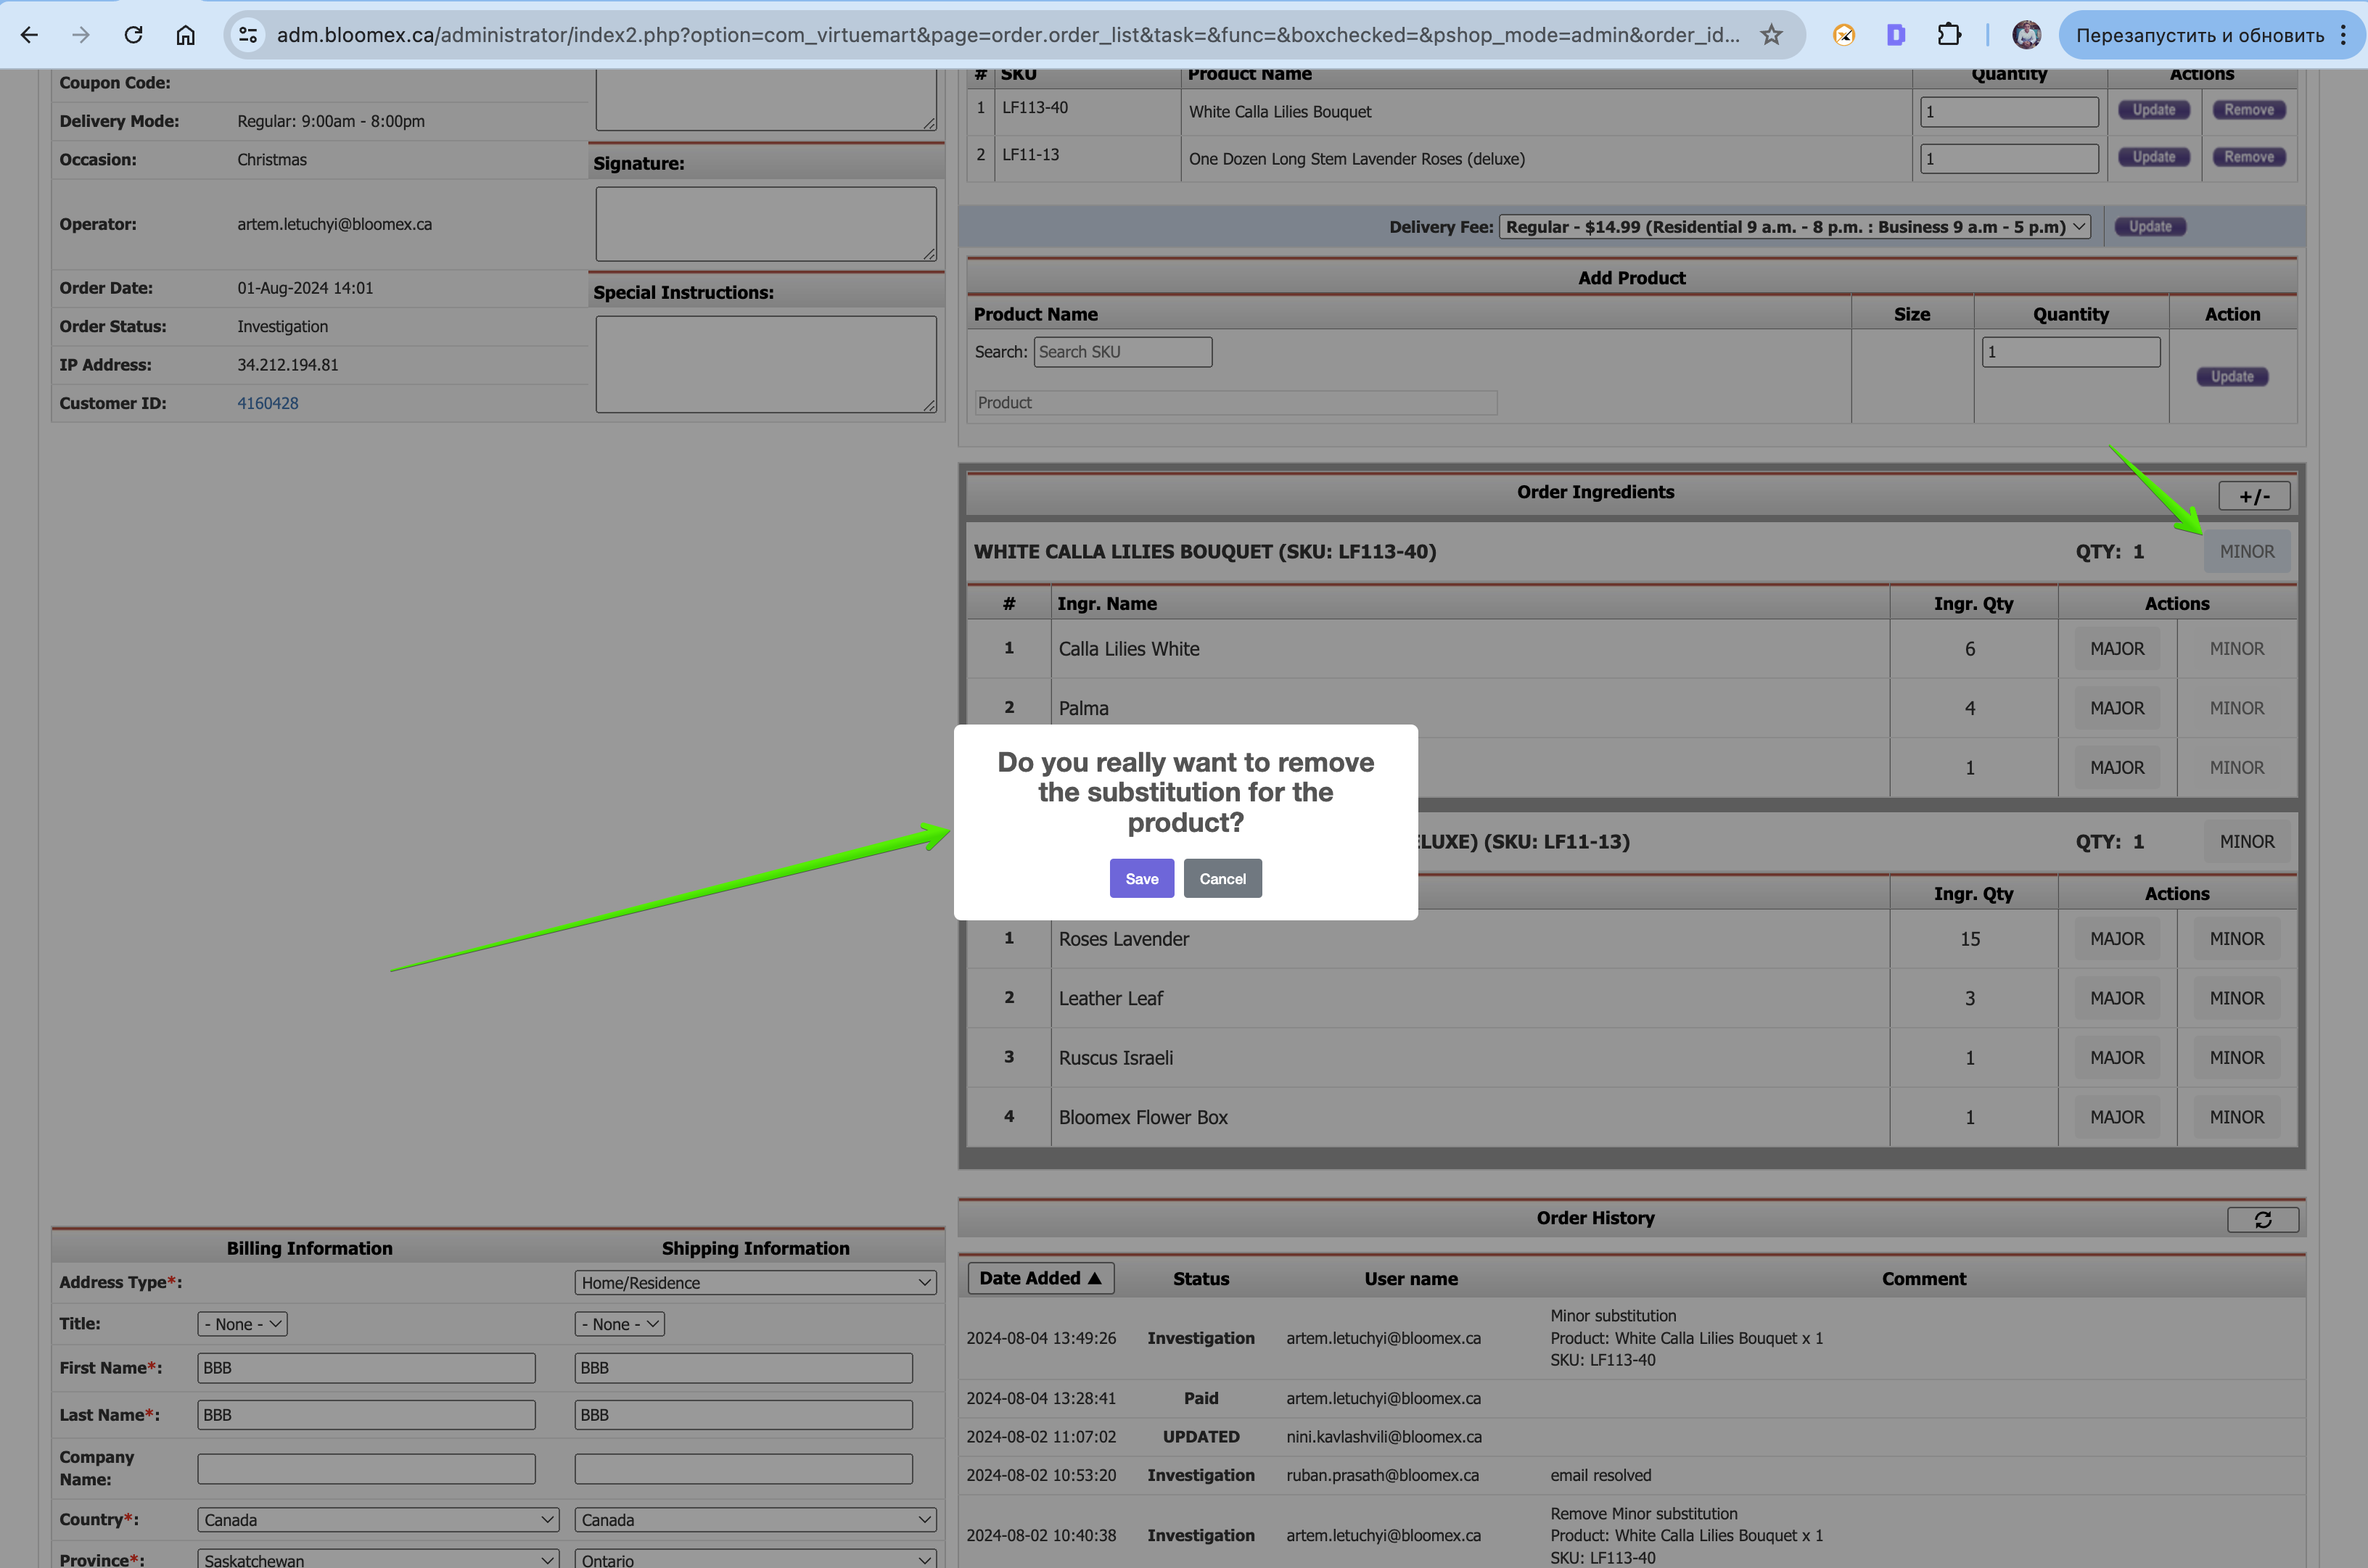Sort Order History by Date Added

tap(1040, 1278)
